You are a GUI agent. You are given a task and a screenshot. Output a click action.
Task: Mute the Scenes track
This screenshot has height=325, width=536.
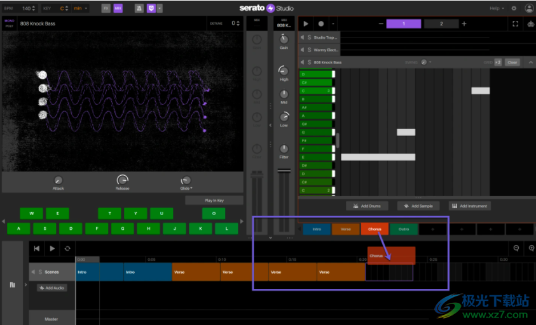coord(33,272)
